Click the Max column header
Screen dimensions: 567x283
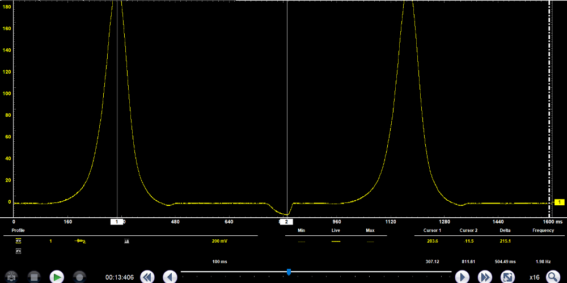(370, 230)
